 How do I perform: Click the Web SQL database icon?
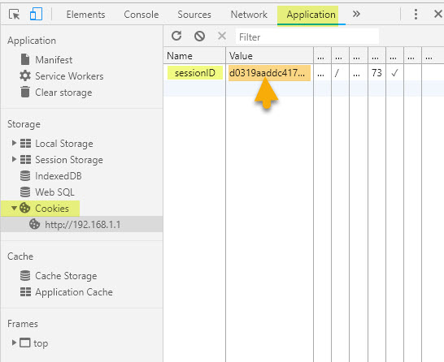[x=25, y=192]
